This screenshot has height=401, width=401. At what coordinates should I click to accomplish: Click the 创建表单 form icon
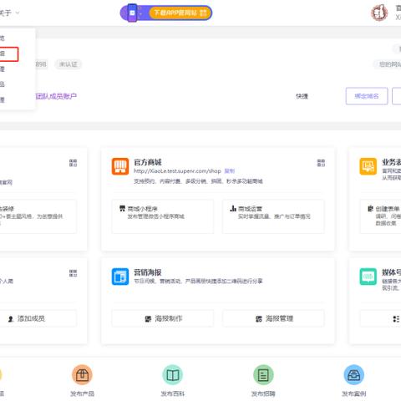(370, 208)
